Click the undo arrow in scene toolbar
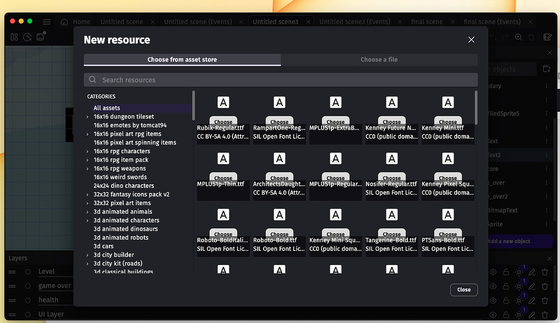 click(x=493, y=37)
